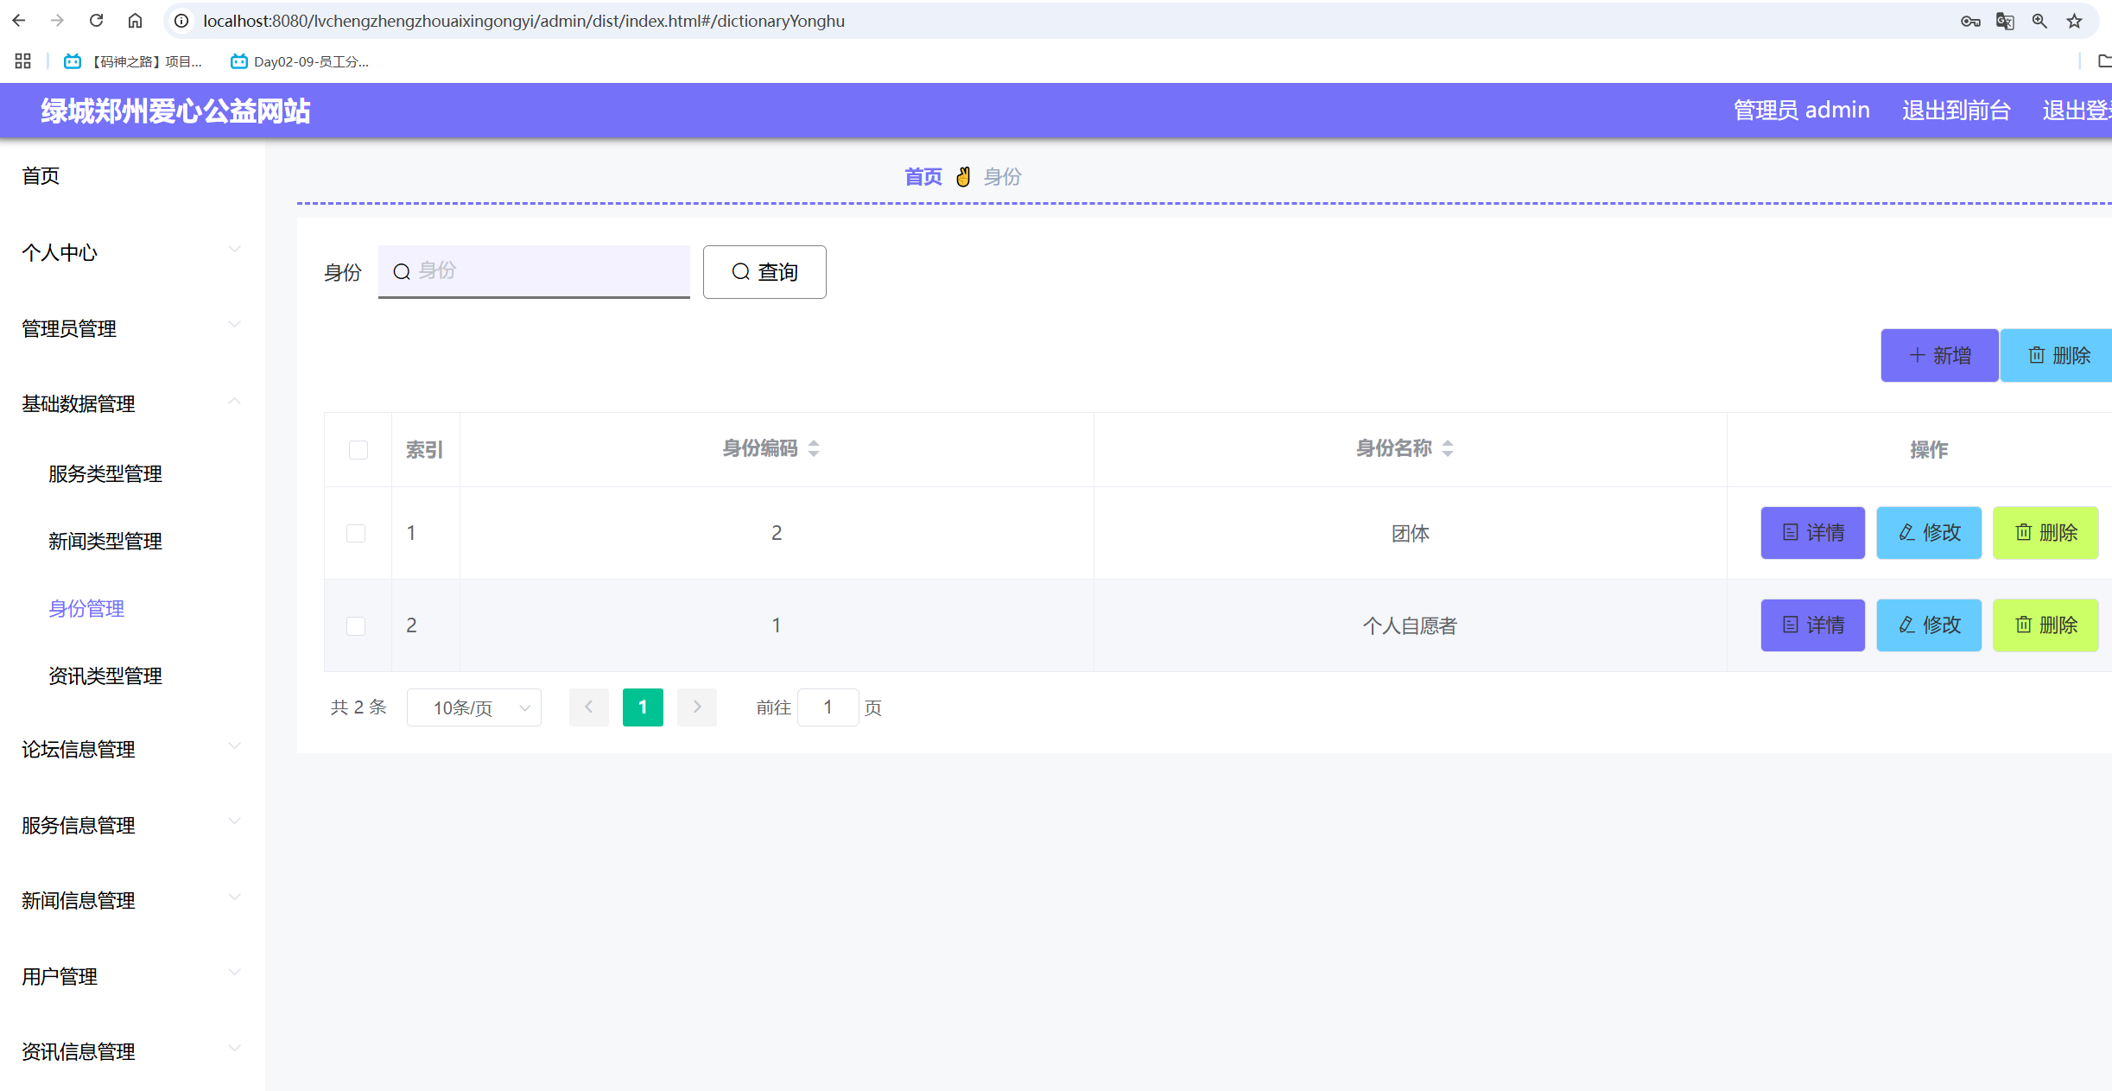The image size is (2112, 1091).
Task: Click the password key icon
Action: pos(1969,21)
